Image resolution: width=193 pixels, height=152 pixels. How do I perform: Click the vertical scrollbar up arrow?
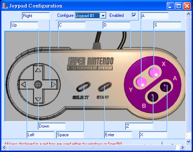pos(188,14)
